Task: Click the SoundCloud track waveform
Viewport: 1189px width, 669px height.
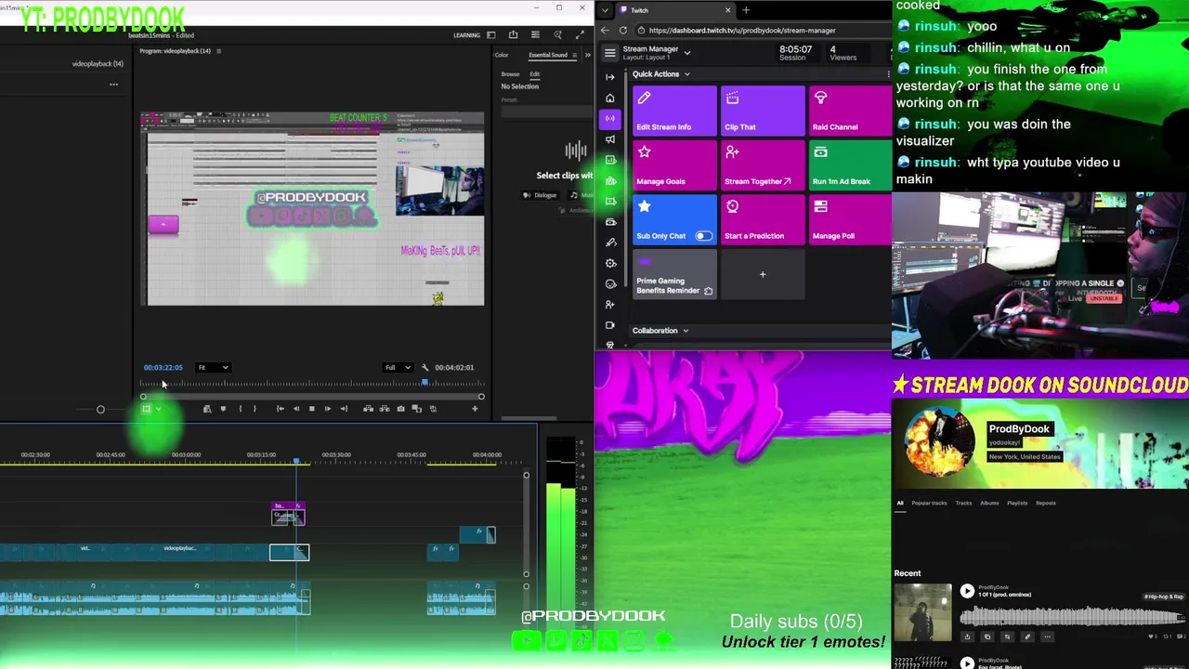Action: 1073,616
